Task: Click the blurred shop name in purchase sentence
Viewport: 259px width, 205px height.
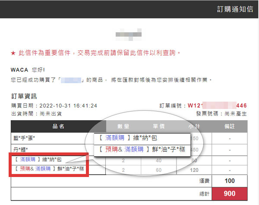Action: (x=71, y=80)
